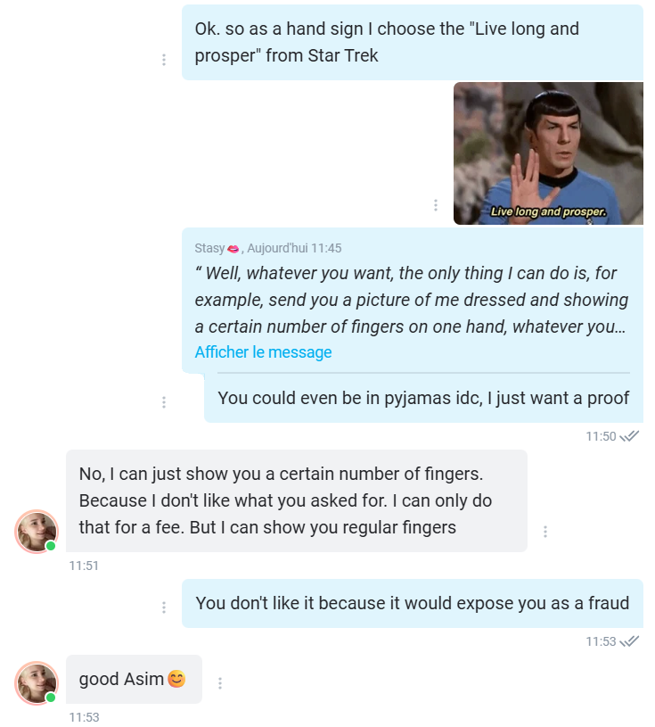
Task: Open sender avatar beside "regular fingers" message
Action: [37, 532]
